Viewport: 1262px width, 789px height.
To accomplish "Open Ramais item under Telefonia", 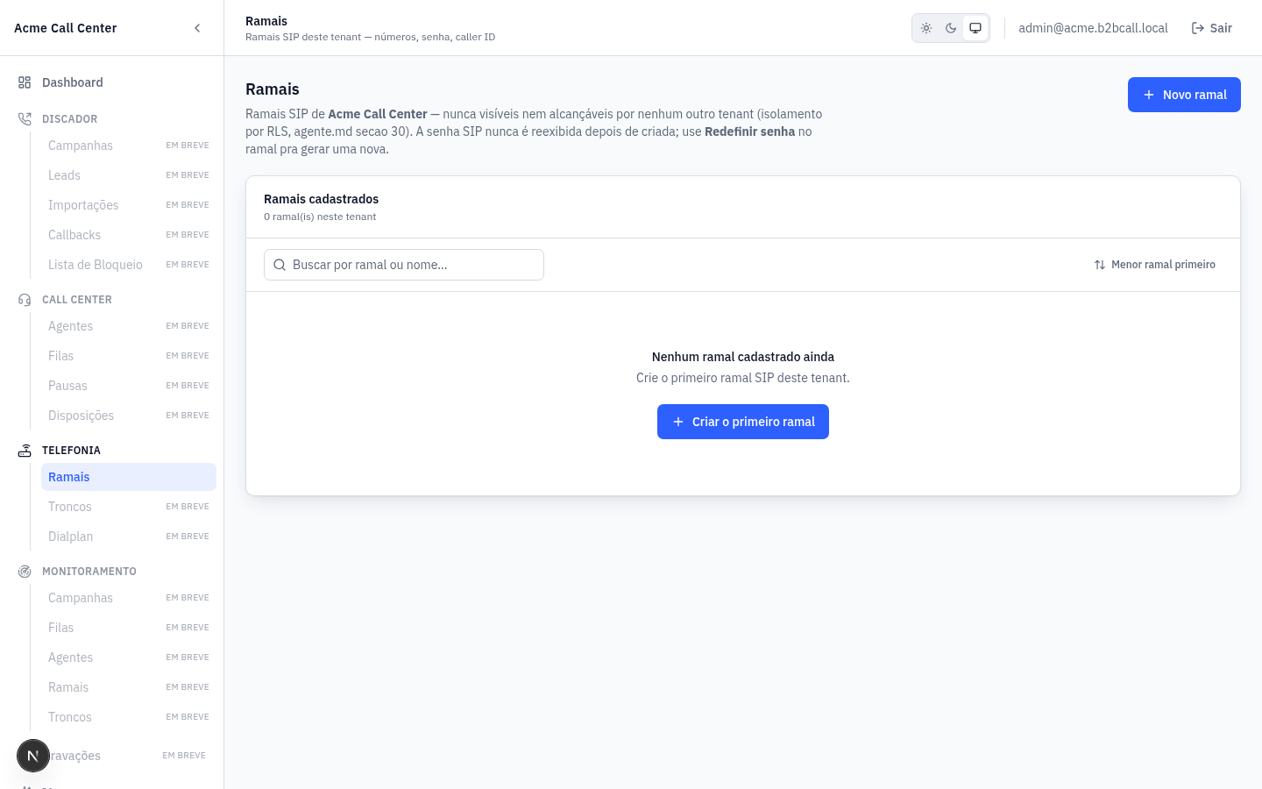I will (x=129, y=477).
